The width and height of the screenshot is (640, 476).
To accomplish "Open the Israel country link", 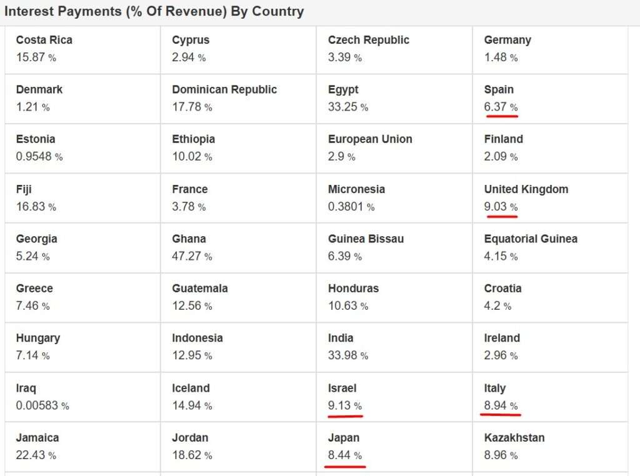I will pyautogui.click(x=342, y=389).
